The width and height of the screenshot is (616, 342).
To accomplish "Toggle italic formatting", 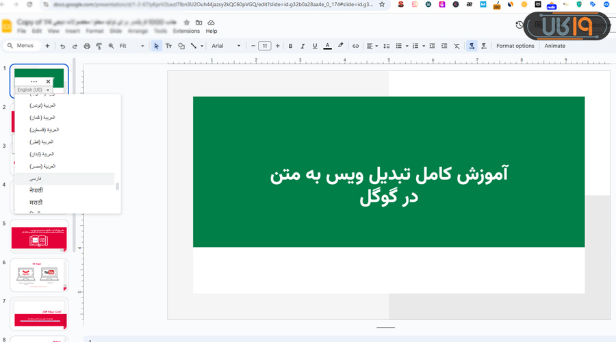I will pos(303,46).
